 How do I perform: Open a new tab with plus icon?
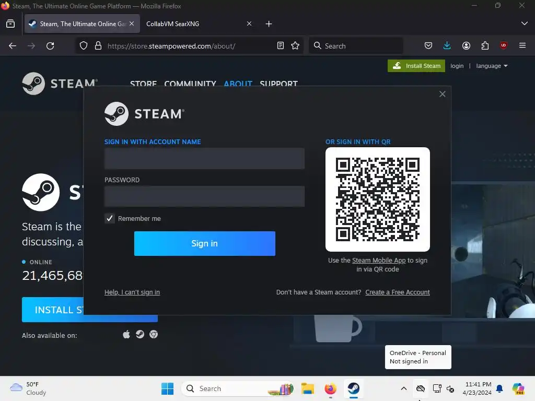point(269,24)
